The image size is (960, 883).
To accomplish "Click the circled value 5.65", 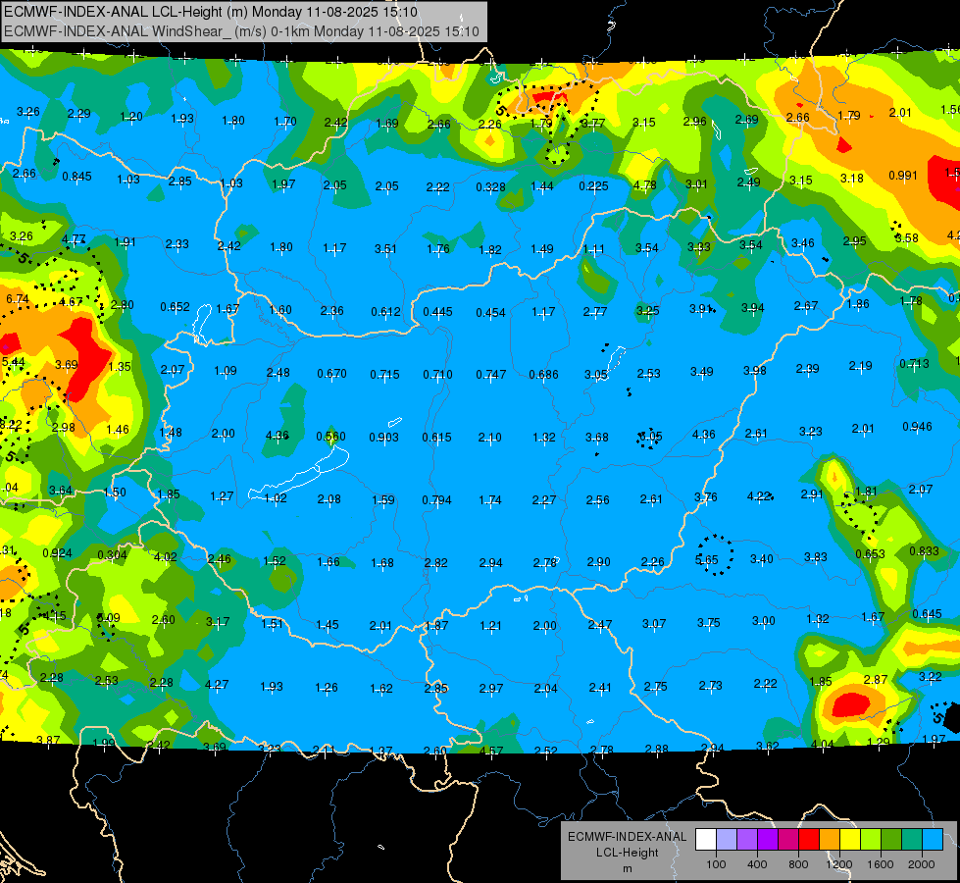I will [x=707, y=559].
